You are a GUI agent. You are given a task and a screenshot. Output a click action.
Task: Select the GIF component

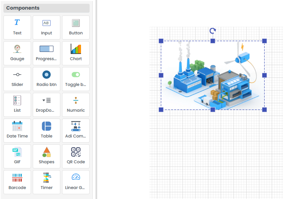[x=17, y=156]
